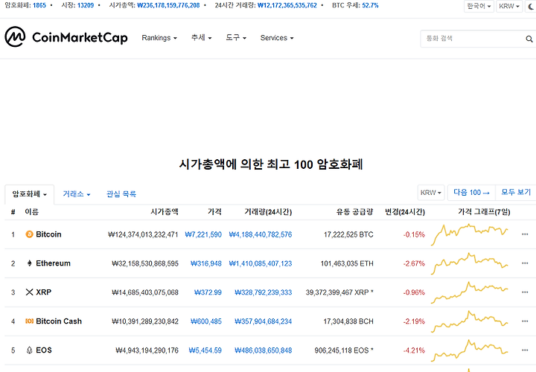Screen dimensions: 536x372
Task: Open more options for XRP row
Action: point(525,292)
